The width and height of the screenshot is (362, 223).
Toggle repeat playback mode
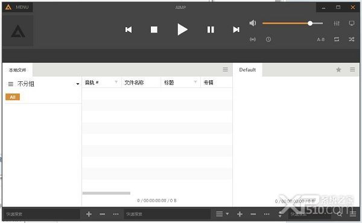click(337, 39)
